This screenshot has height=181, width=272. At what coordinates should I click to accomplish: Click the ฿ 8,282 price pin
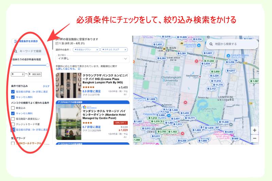(x=161, y=58)
